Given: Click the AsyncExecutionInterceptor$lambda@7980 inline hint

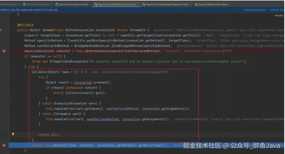Looking at the screenshot, I should [x=135, y=72].
